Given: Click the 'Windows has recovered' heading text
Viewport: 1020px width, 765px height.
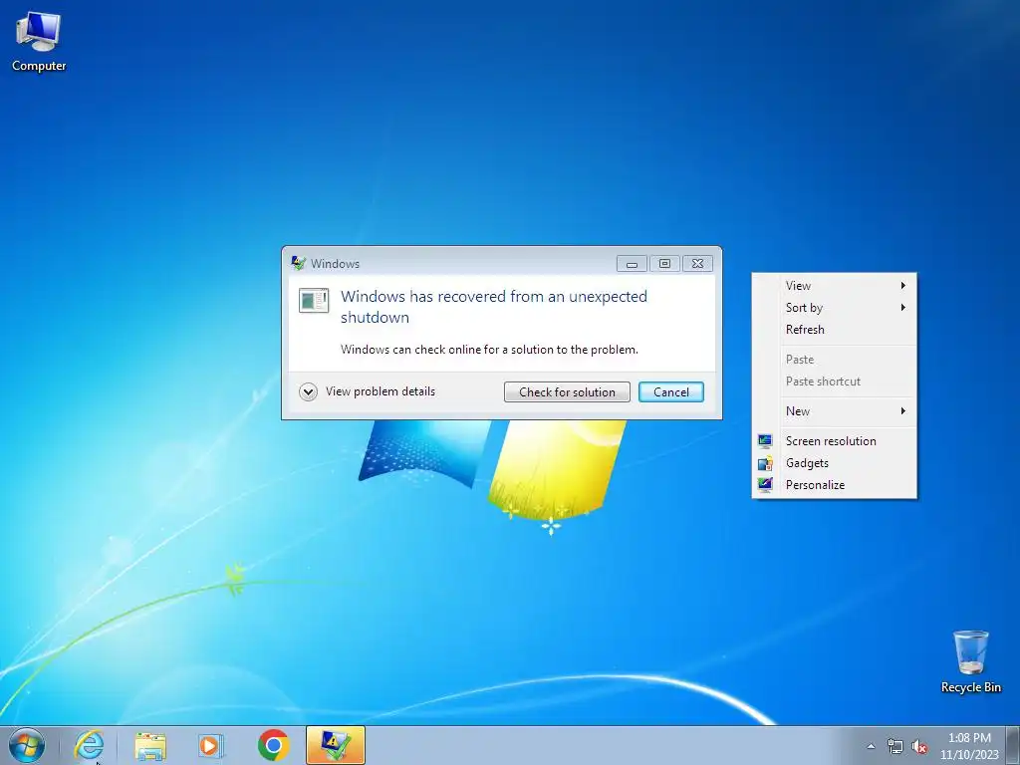Looking at the screenshot, I should [494, 307].
